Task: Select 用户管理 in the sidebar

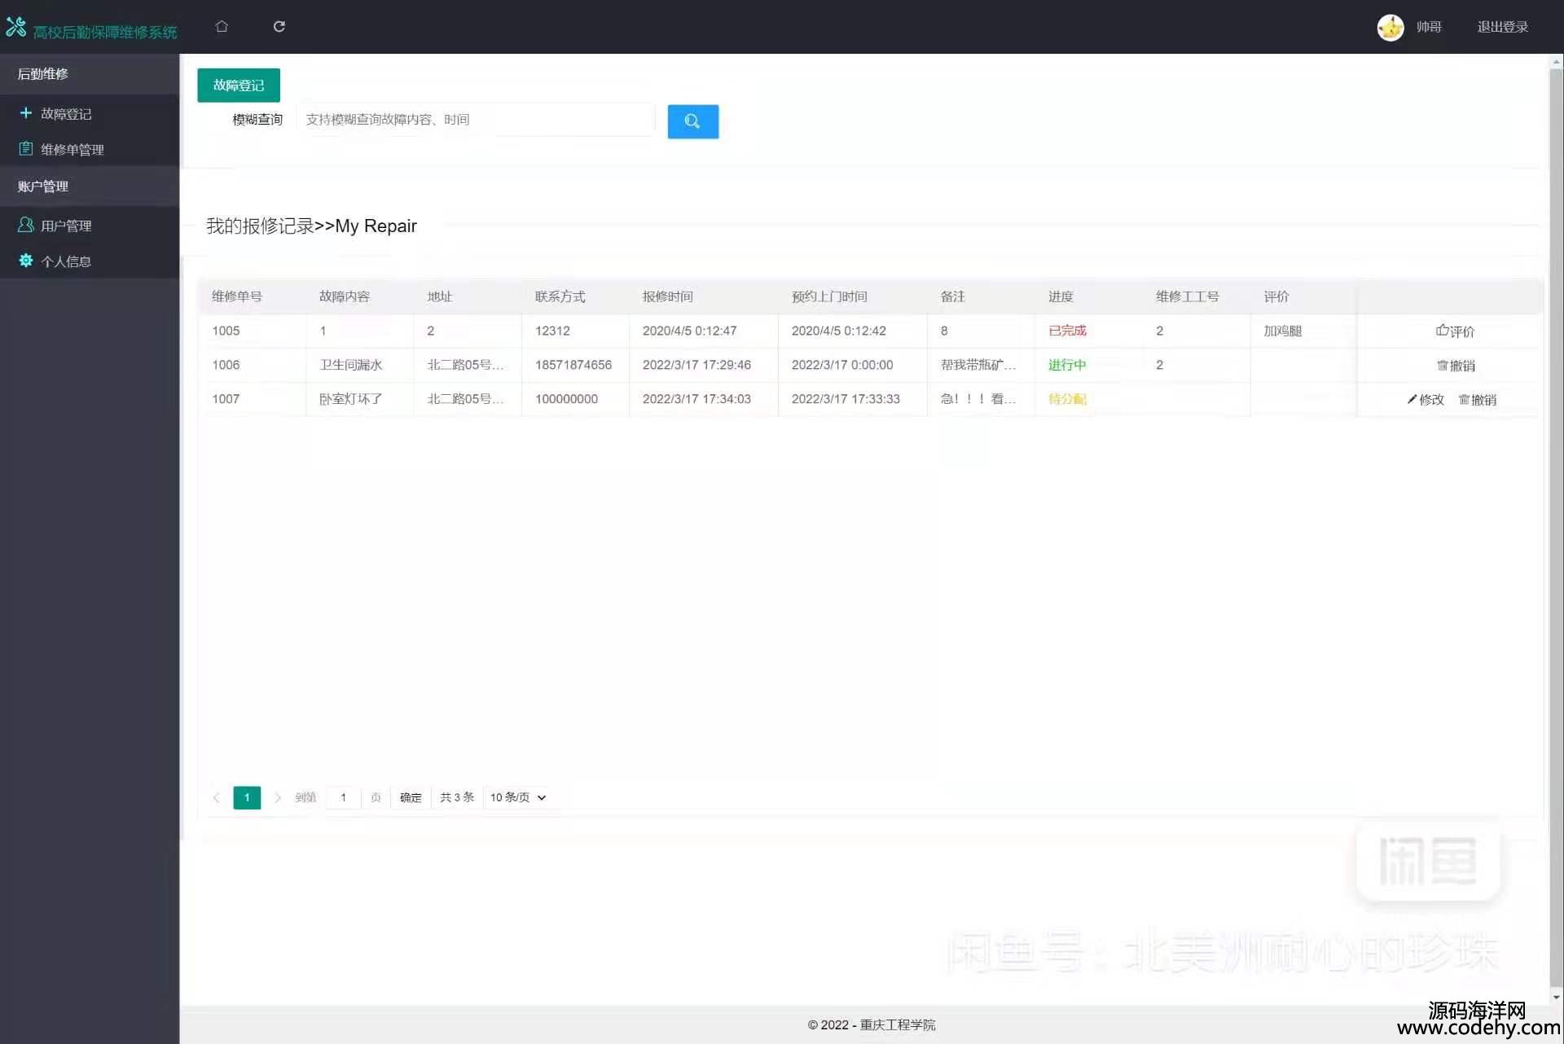Action: pos(66,226)
